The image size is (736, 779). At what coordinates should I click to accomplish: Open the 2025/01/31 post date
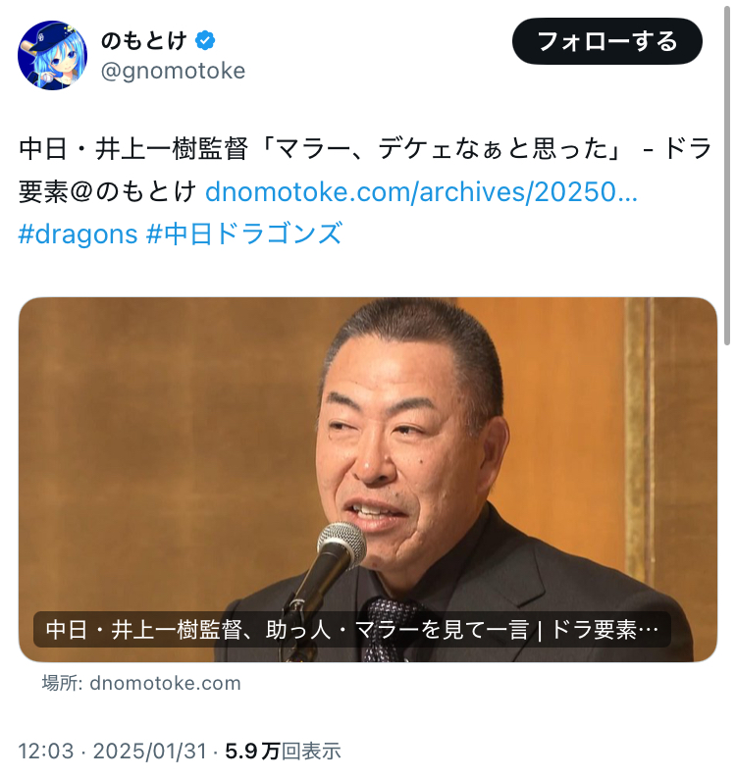tap(149, 752)
